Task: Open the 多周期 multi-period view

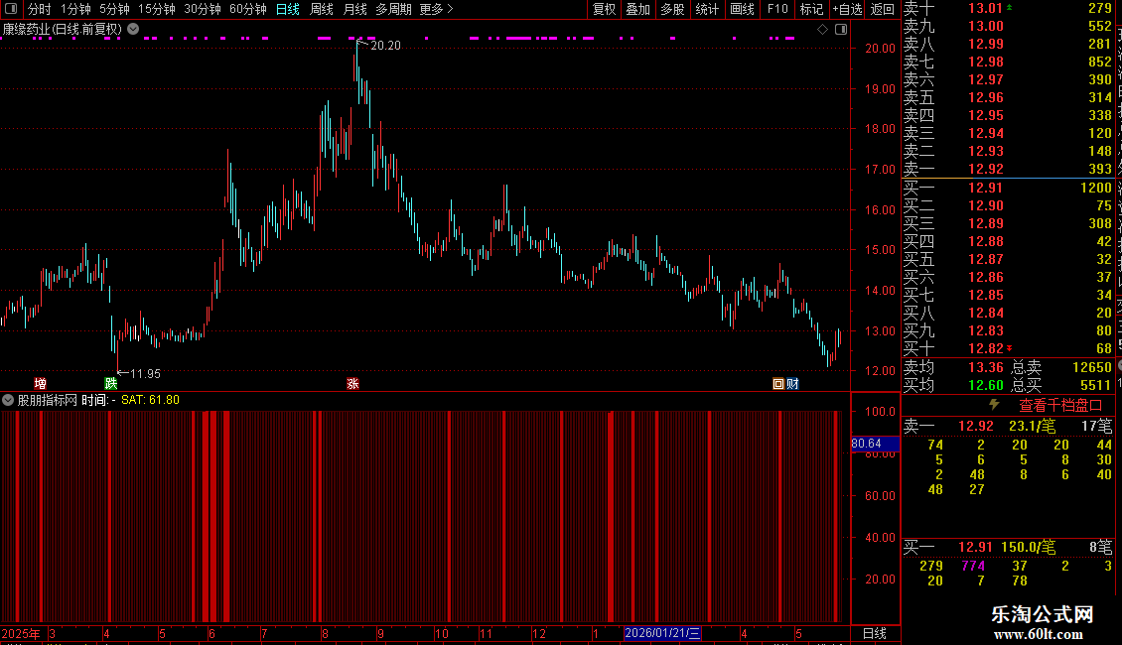Action: point(393,9)
